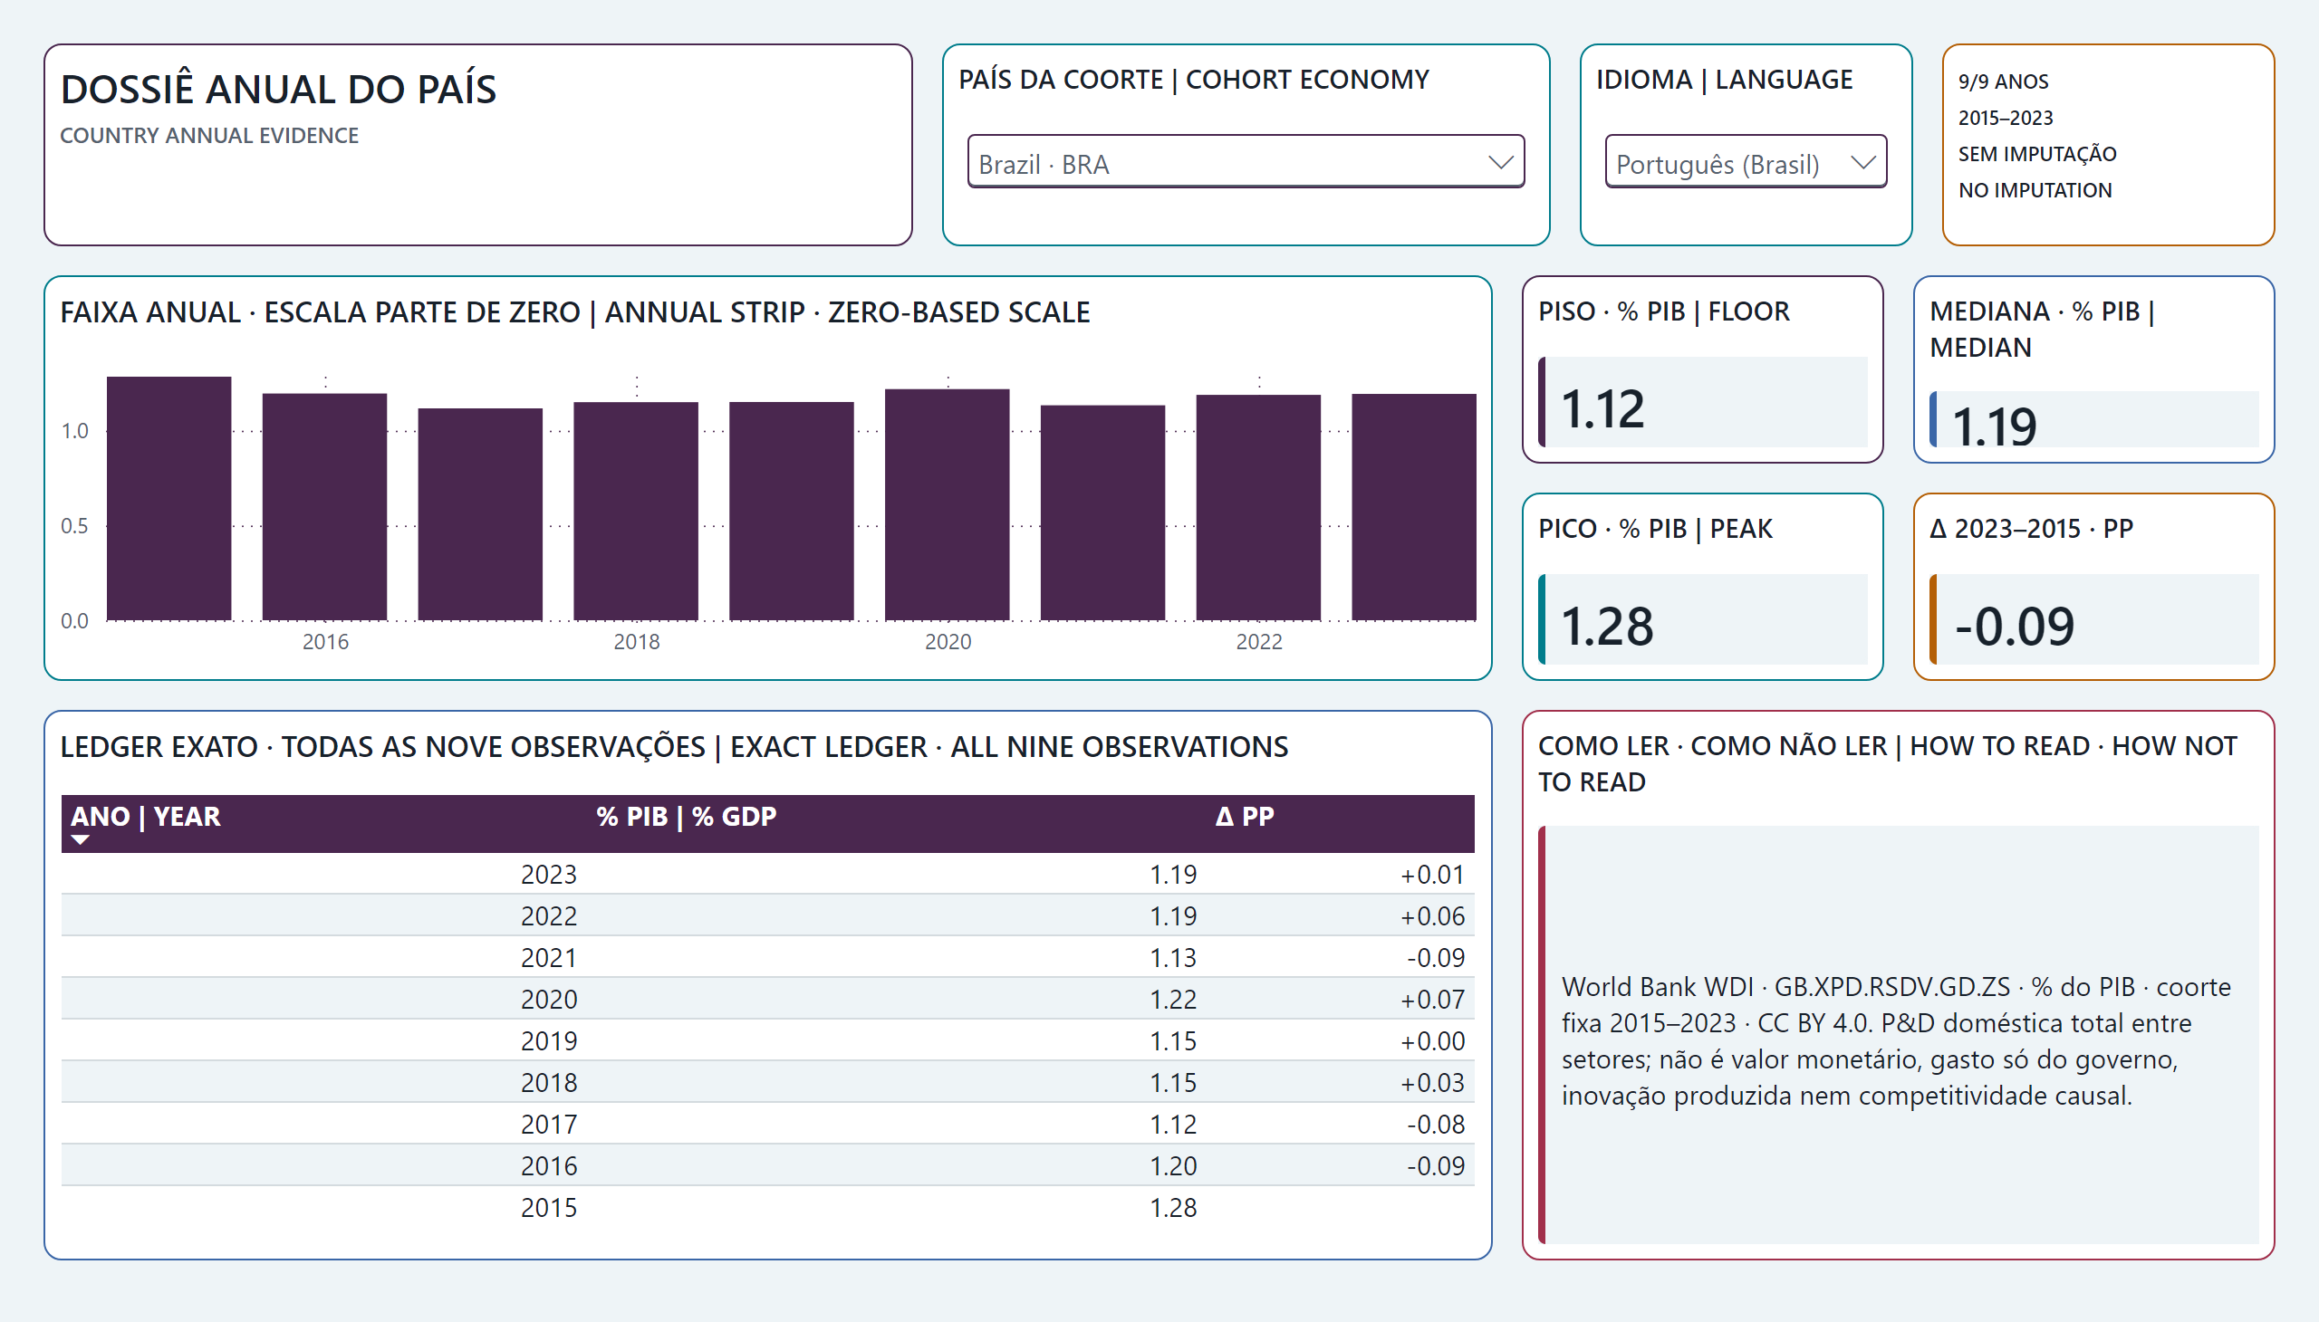The height and width of the screenshot is (1322, 2319).
Task: Click the chevron of the language dropdown
Action: pyautogui.click(x=1863, y=163)
